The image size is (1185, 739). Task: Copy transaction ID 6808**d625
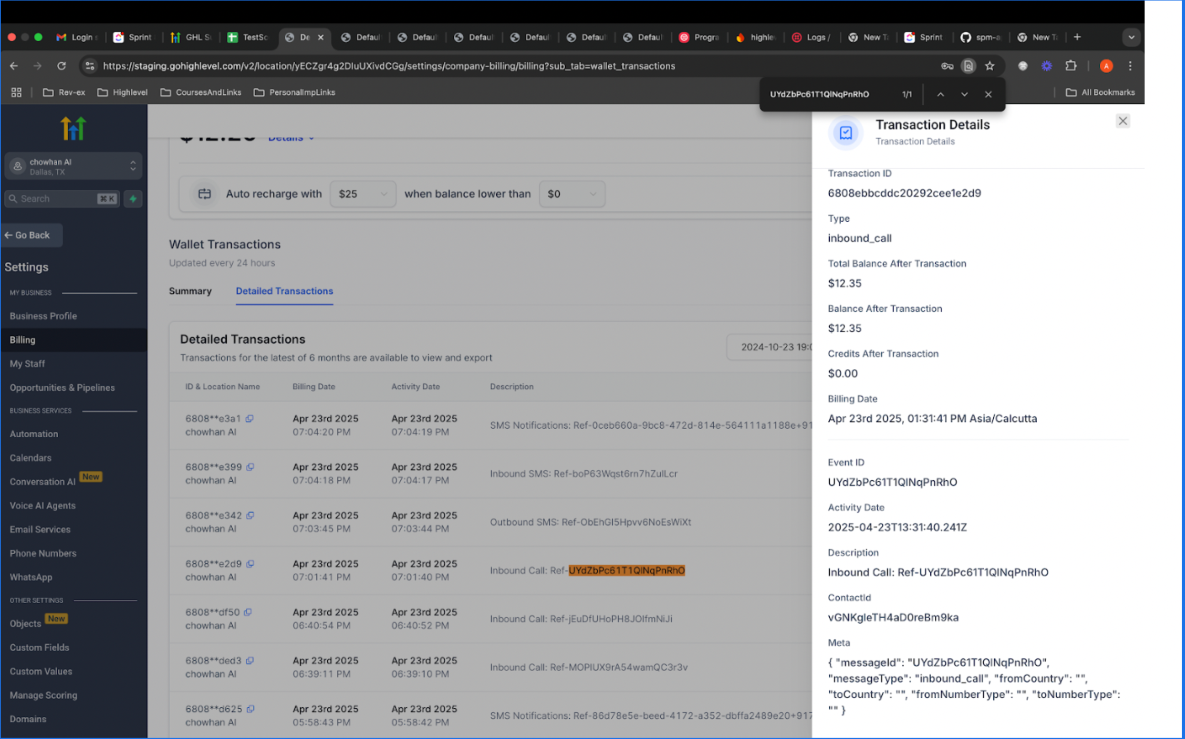(x=251, y=709)
